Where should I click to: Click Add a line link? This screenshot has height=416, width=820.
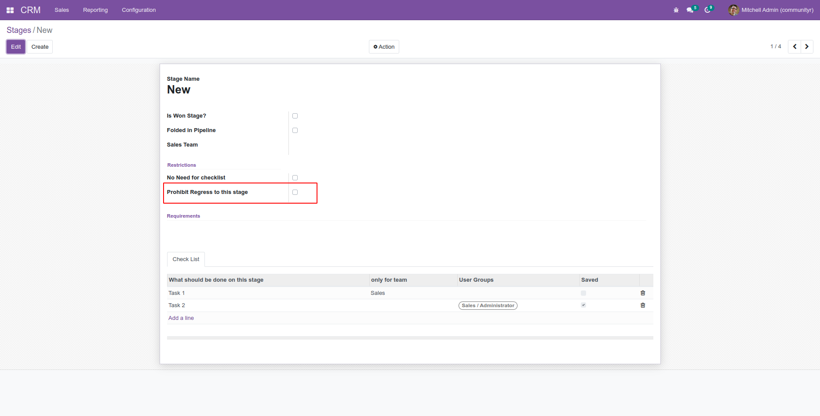click(181, 318)
